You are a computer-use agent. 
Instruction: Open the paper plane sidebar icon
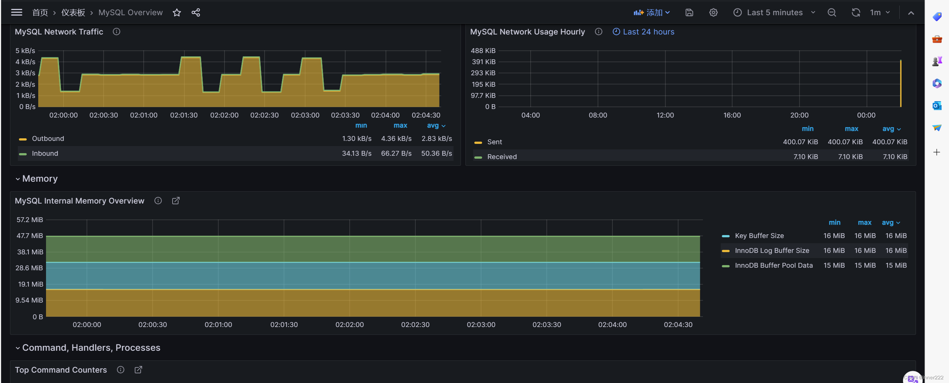937,128
